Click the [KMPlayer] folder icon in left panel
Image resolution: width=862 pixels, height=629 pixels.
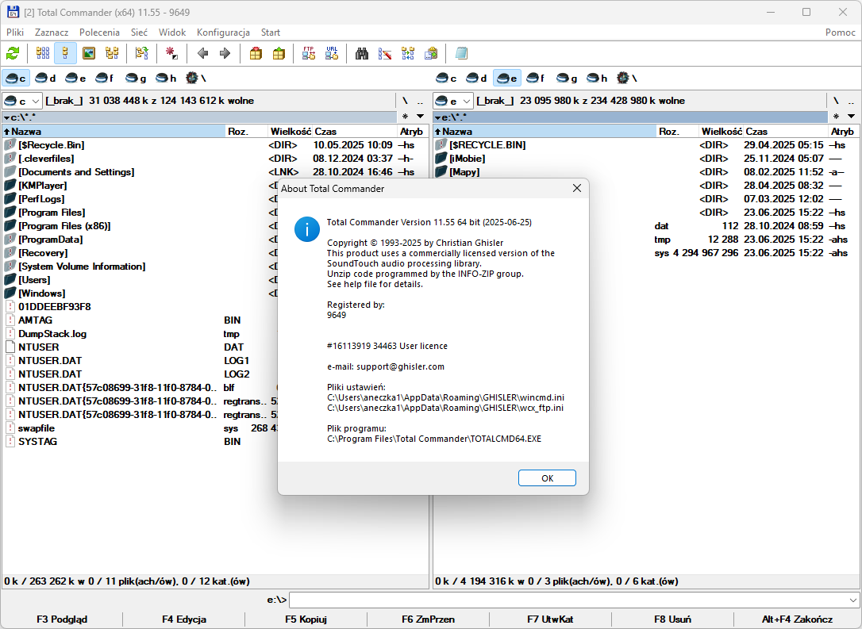click(x=10, y=186)
